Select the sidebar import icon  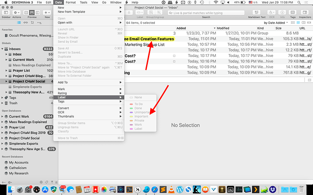click(32, 23)
